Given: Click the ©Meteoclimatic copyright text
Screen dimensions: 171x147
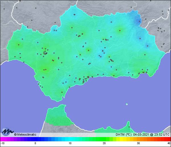Looking at the screenshot, I should pos(25,134).
